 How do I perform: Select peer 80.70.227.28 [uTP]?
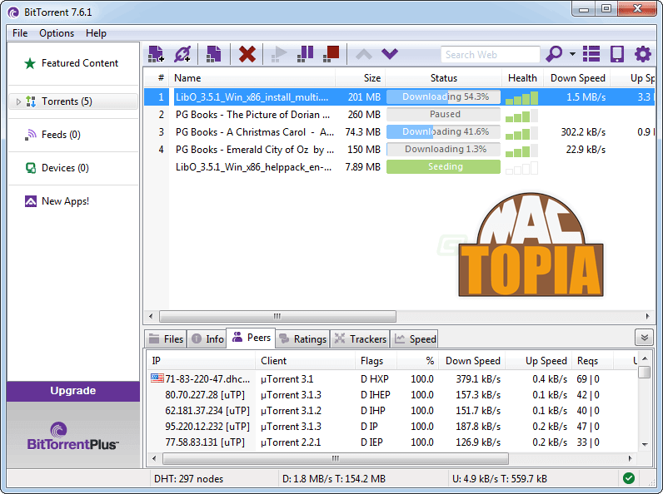click(x=392, y=395)
